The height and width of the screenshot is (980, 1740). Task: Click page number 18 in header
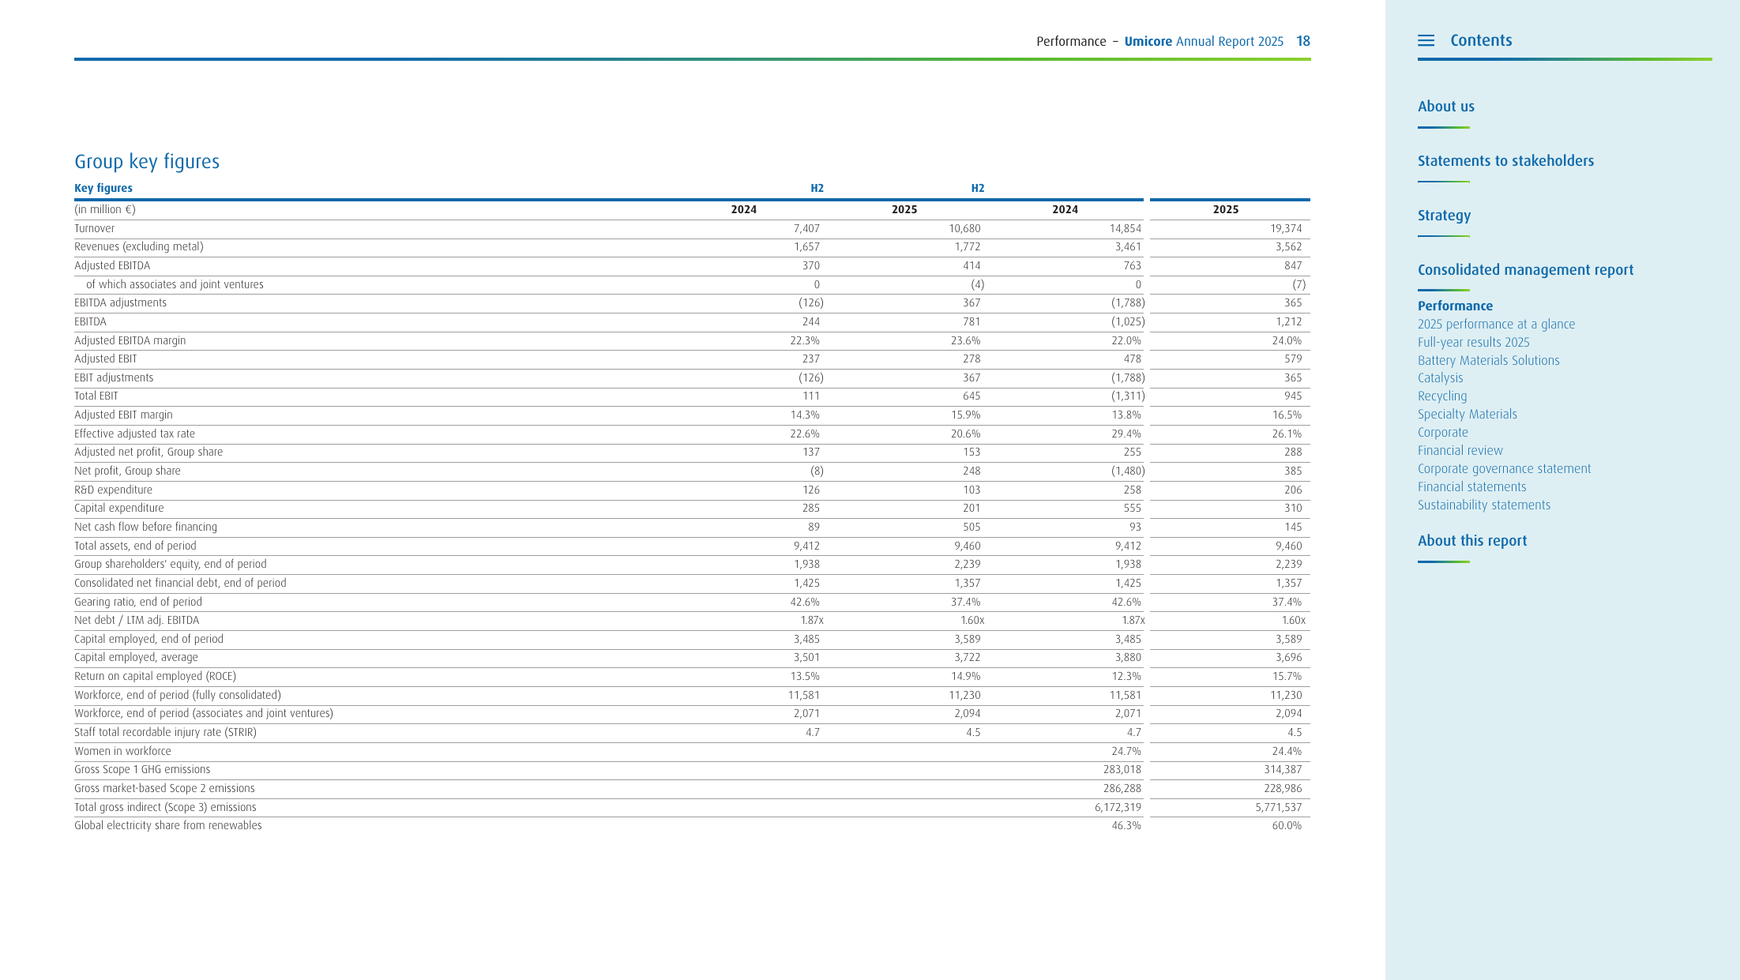[1302, 42]
